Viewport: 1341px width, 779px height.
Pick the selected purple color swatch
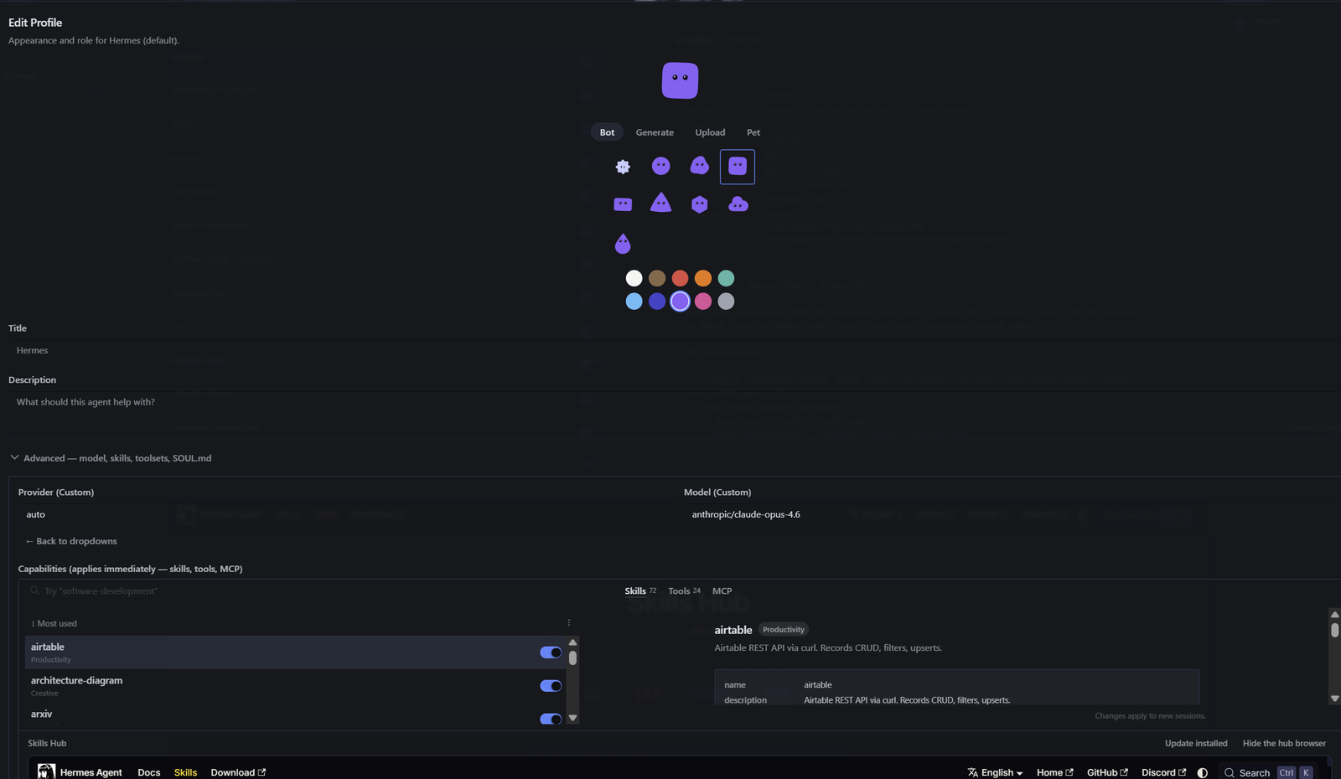click(x=681, y=302)
